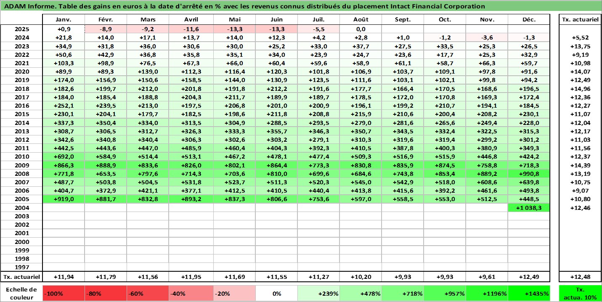Image resolution: width=602 pixels, height=302 pixels.
Task: Click the -13,3 cell under Mai
Action: pyautogui.click(x=234, y=29)
